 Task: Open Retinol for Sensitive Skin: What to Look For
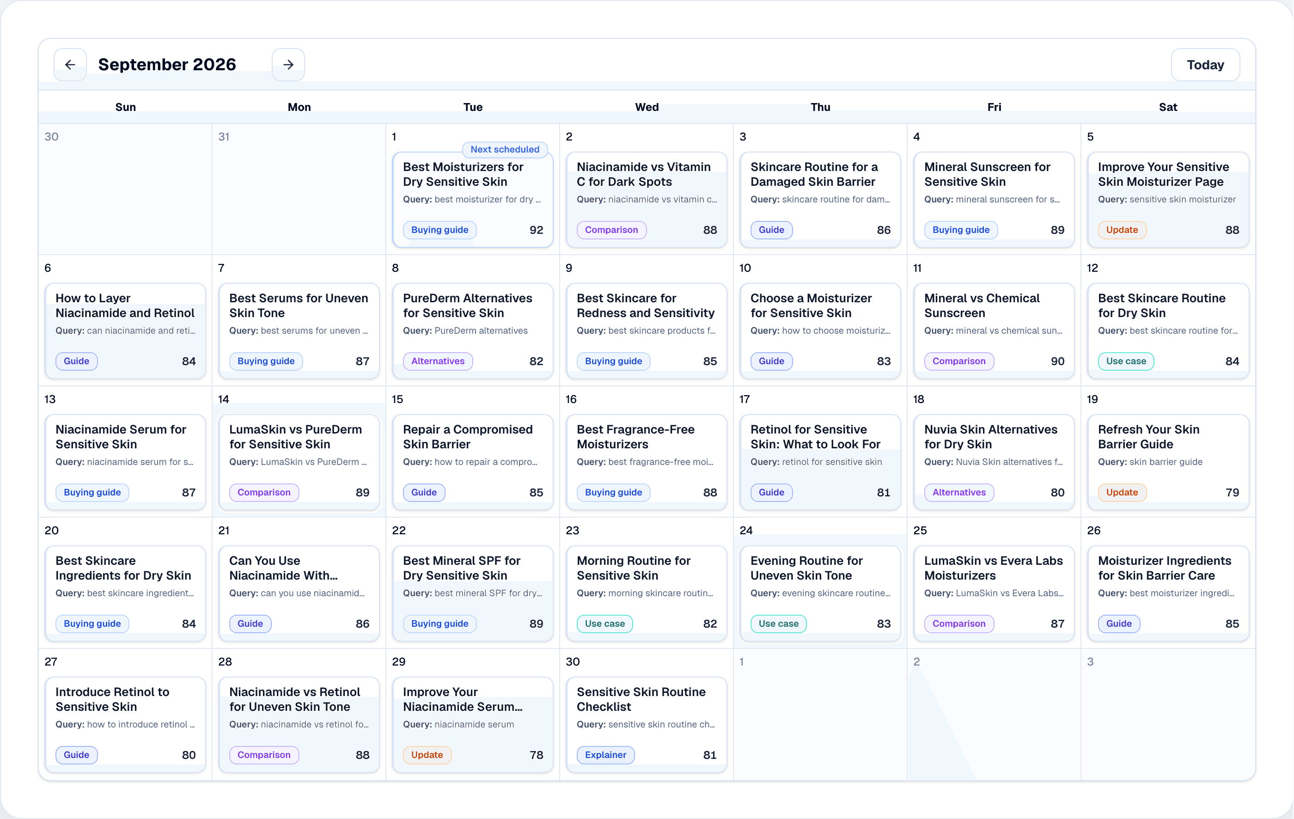coord(820,462)
